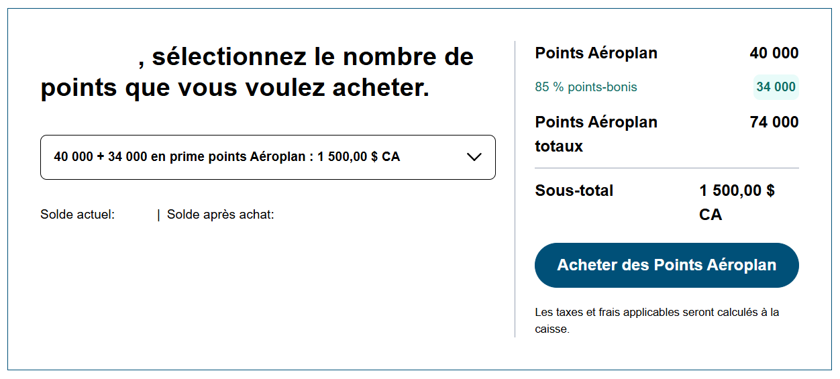Click the 'Points Aéroplan' summary label
The width and height of the screenshot is (840, 379).
click(596, 53)
